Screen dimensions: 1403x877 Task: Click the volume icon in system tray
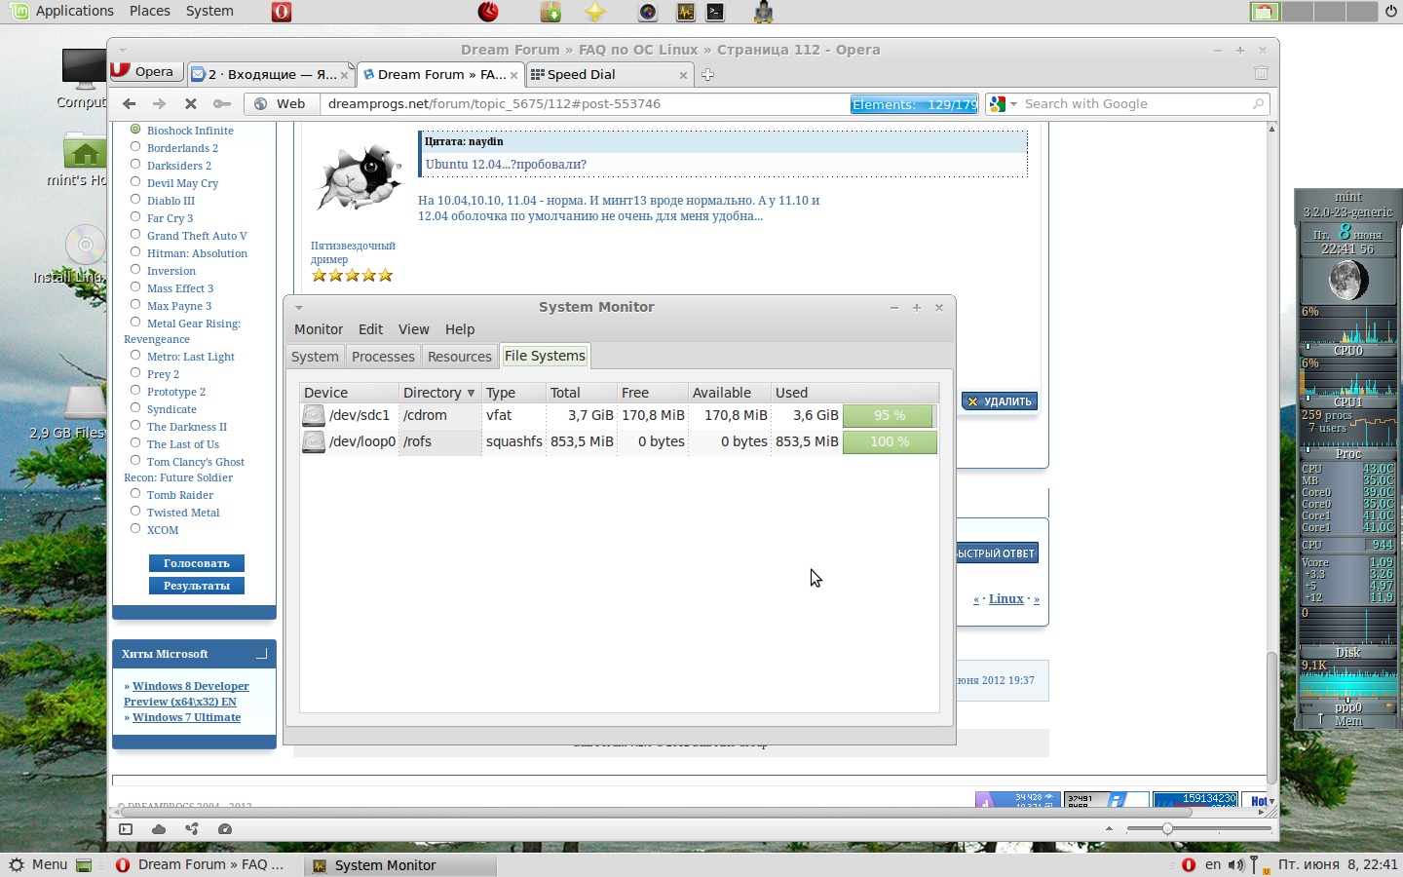[x=1235, y=864]
